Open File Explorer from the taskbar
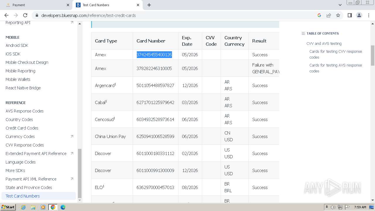Image resolution: width=375 pixels, height=211 pixels. 33,207
